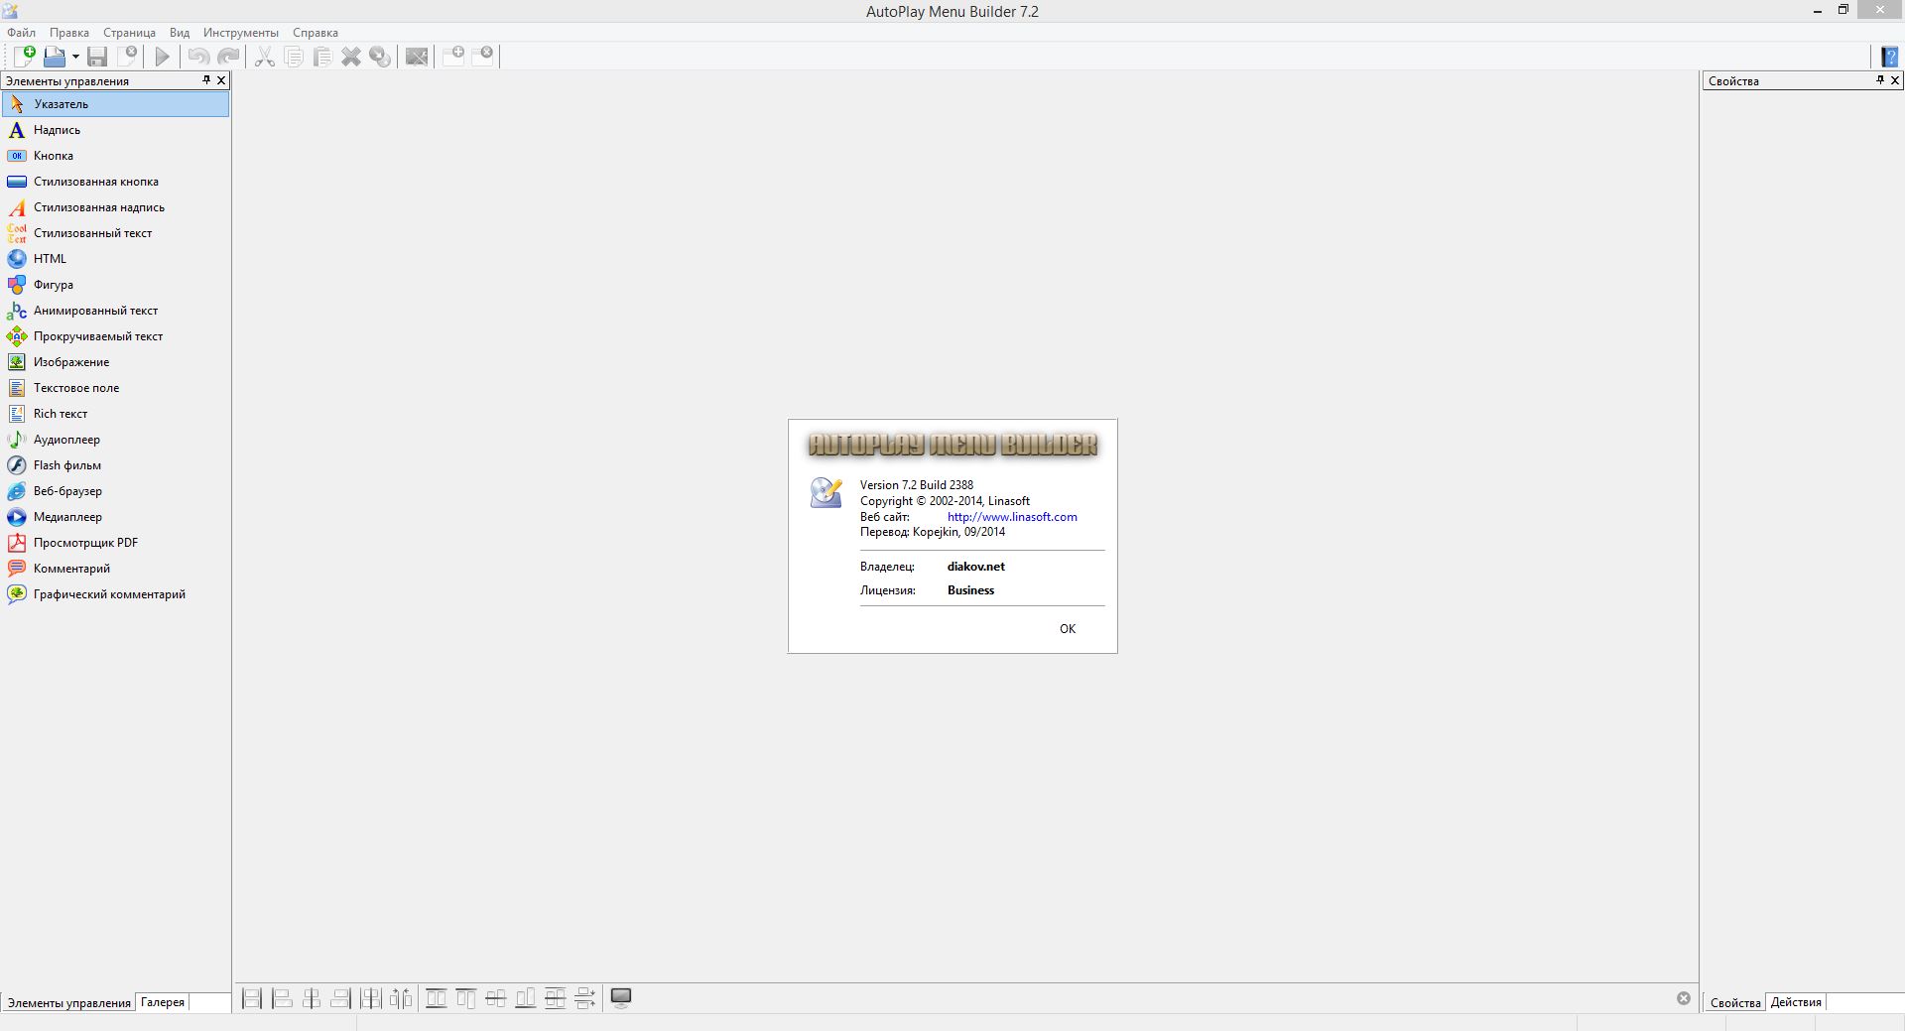Click the monitor icon in the bottom toolbar
This screenshot has height=1031, width=1905.
pos(621,998)
